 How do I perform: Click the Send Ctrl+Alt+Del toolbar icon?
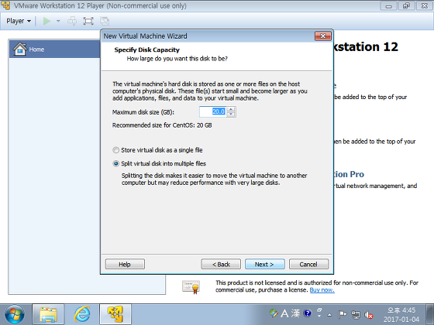72,21
